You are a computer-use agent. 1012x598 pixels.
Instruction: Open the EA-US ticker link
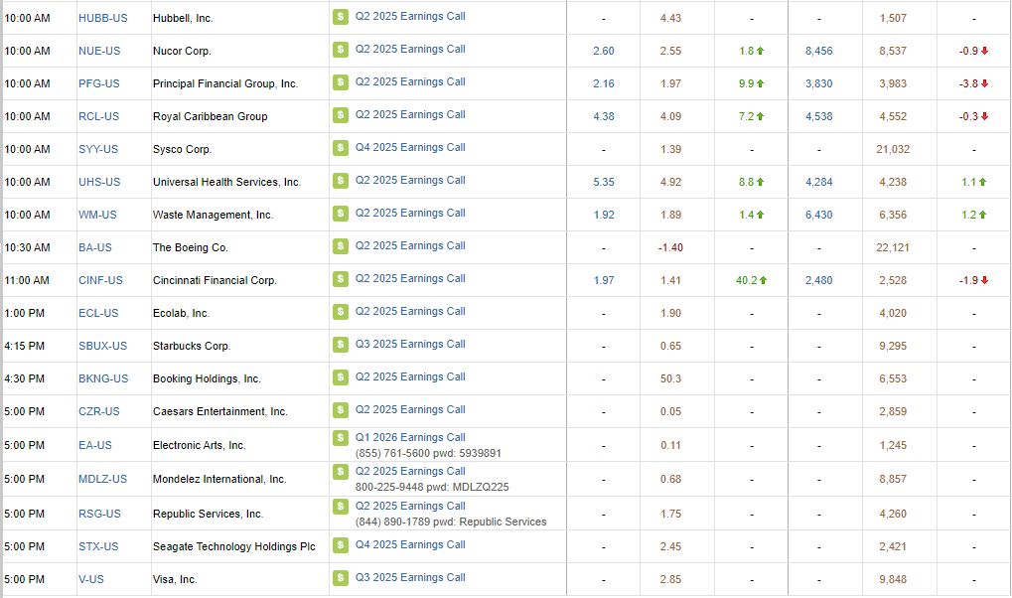tap(95, 446)
